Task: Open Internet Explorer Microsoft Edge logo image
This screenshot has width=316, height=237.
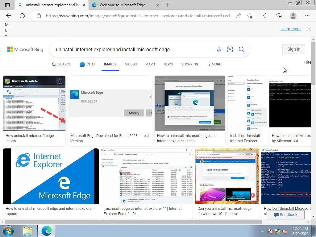Action: [x=51, y=176]
